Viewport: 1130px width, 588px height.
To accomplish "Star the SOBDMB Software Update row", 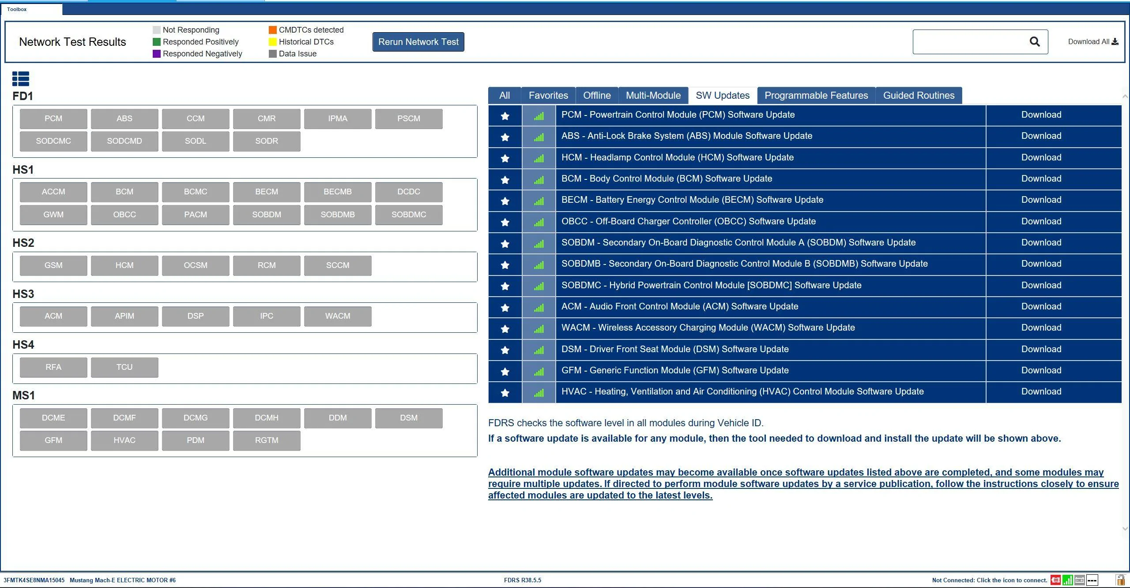I will click(x=505, y=265).
